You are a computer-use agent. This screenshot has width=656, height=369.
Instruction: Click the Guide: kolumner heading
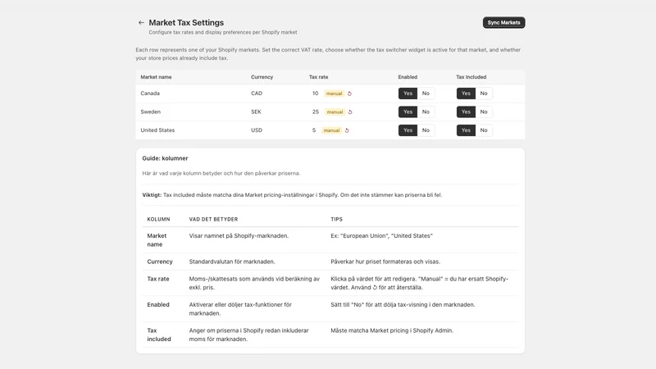(x=165, y=158)
